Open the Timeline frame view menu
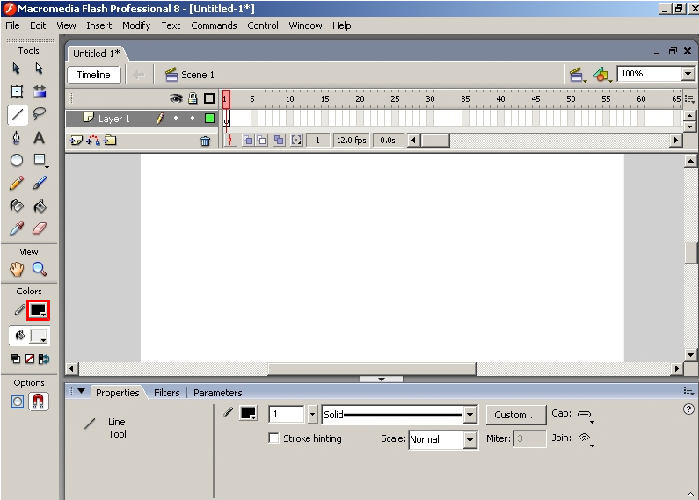The image size is (699, 500). (689, 99)
